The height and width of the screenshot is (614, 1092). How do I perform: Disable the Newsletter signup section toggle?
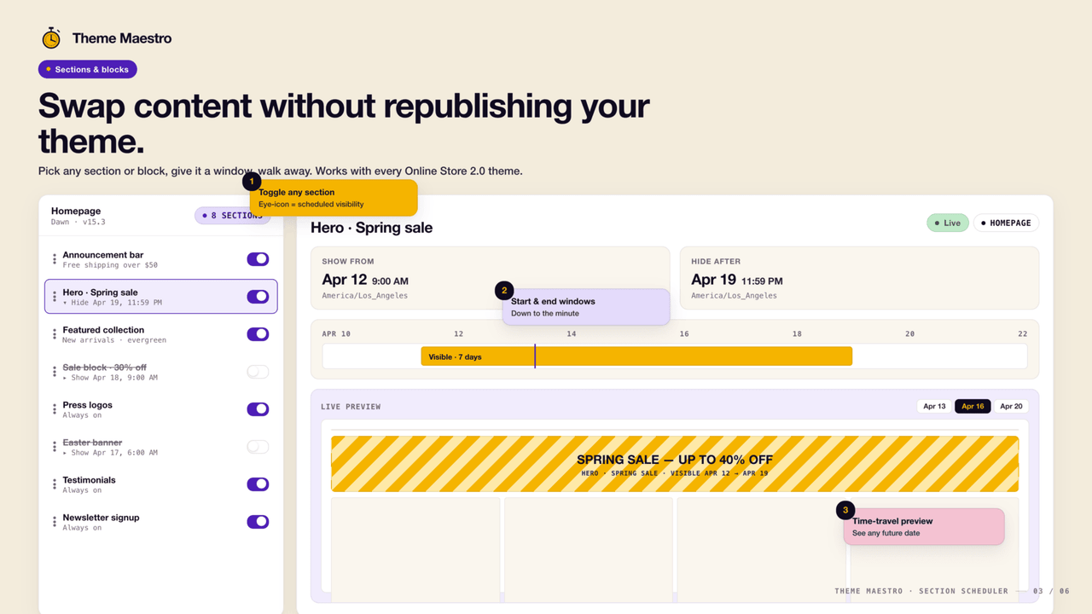pyautogui.click(x=258, y=522)
